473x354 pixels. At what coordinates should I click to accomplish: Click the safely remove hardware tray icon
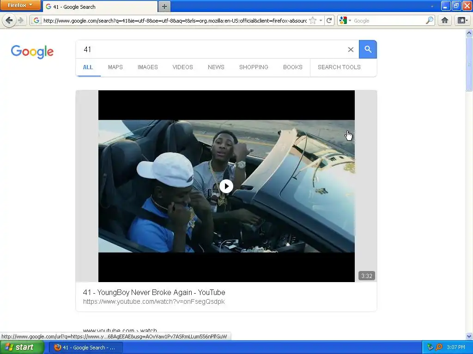pyautogui.click(x=430, y=348)
